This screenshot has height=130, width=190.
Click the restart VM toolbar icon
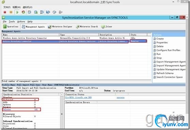(23, 12)
